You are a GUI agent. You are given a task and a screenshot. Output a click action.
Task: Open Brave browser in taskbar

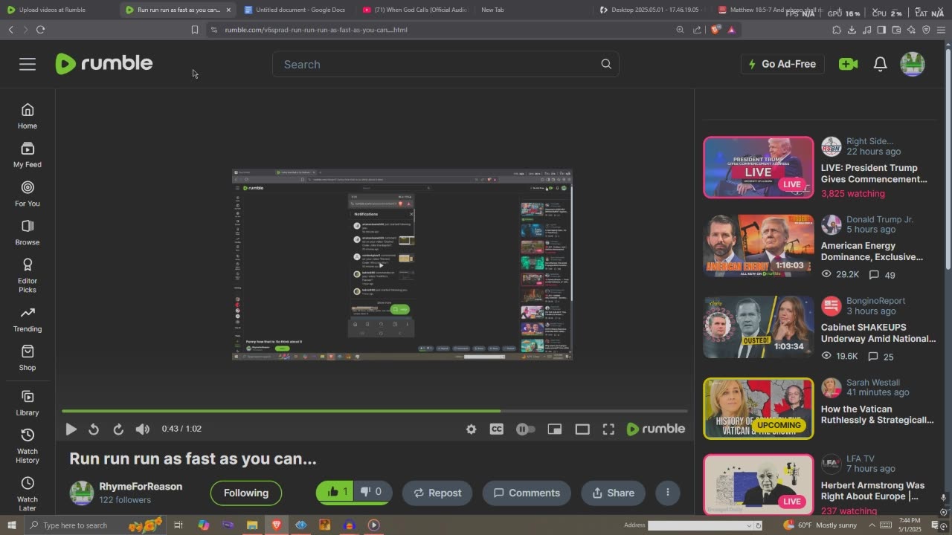coord(277,525)
